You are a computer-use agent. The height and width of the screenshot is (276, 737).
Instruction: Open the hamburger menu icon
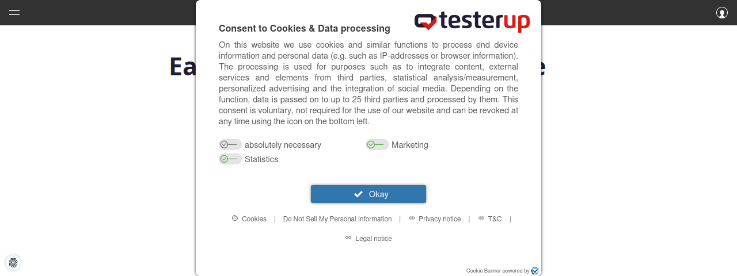14,13
